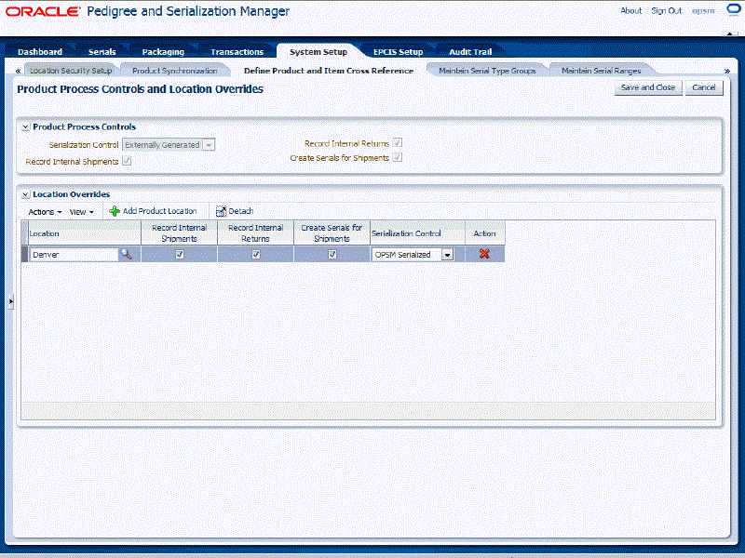
Task: Toggle Create Serials for Shipments for Denver
Action: pos(332,254)
